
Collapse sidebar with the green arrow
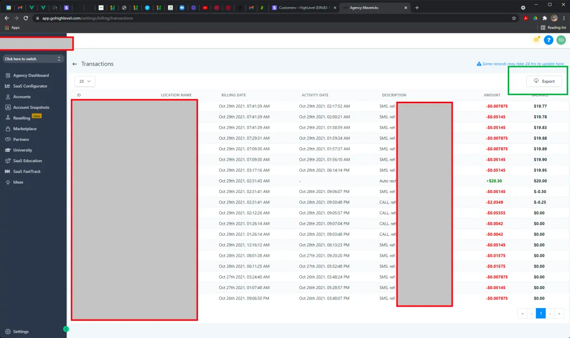pyautogui.click(x=66, y=329)
